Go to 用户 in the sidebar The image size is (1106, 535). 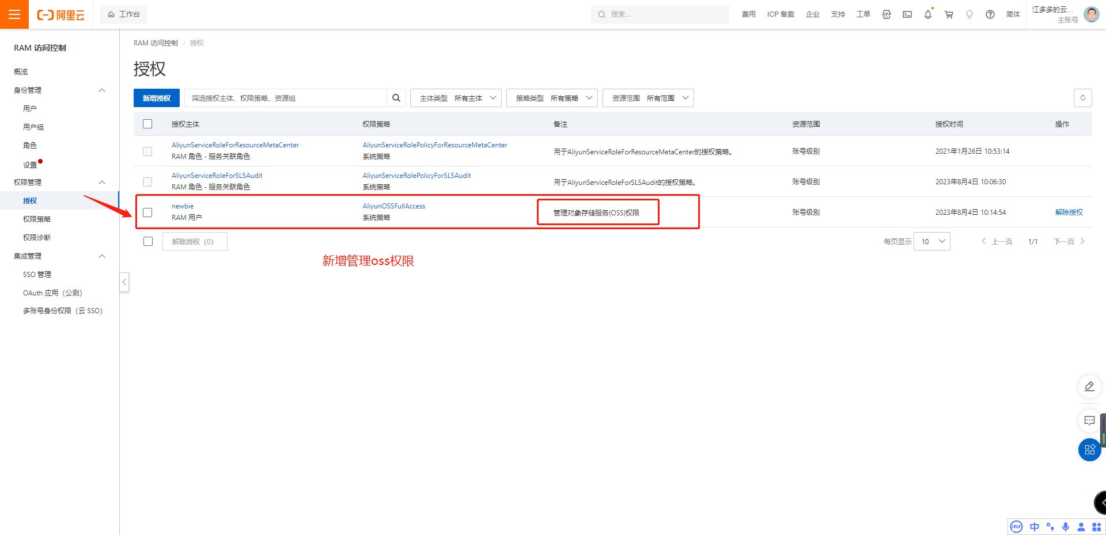click(30, 109)
